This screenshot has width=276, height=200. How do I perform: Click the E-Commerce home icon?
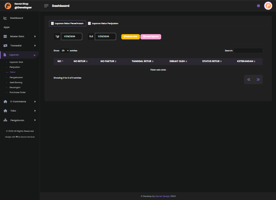[5, 102]
